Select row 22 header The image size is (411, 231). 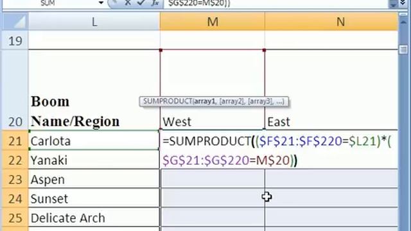(15, 160)
